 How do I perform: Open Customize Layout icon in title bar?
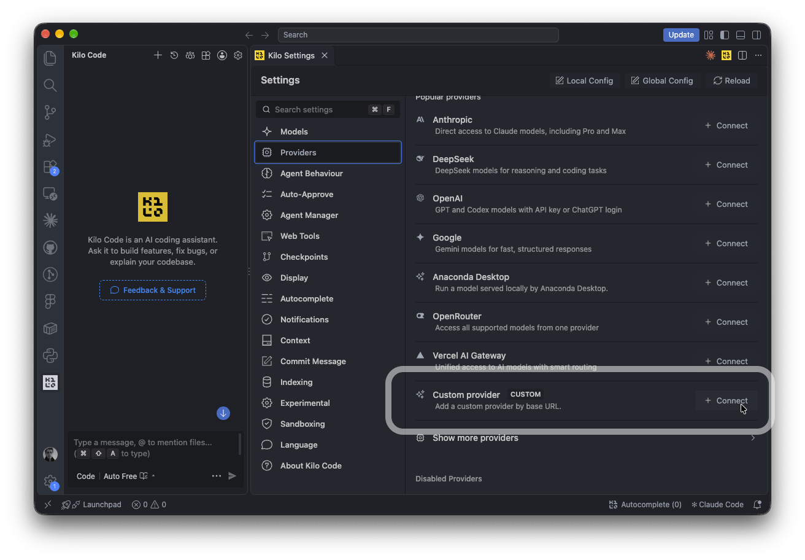click(709, 35)
